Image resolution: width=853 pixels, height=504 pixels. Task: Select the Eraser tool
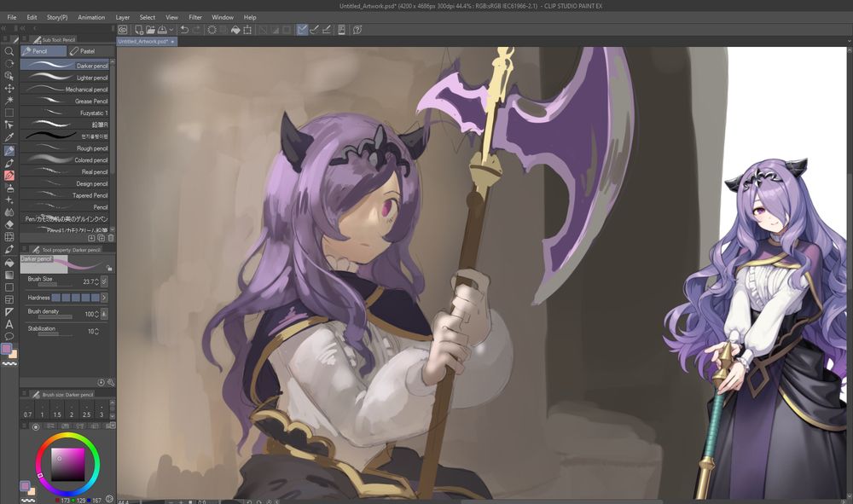[x=9, y=224]
